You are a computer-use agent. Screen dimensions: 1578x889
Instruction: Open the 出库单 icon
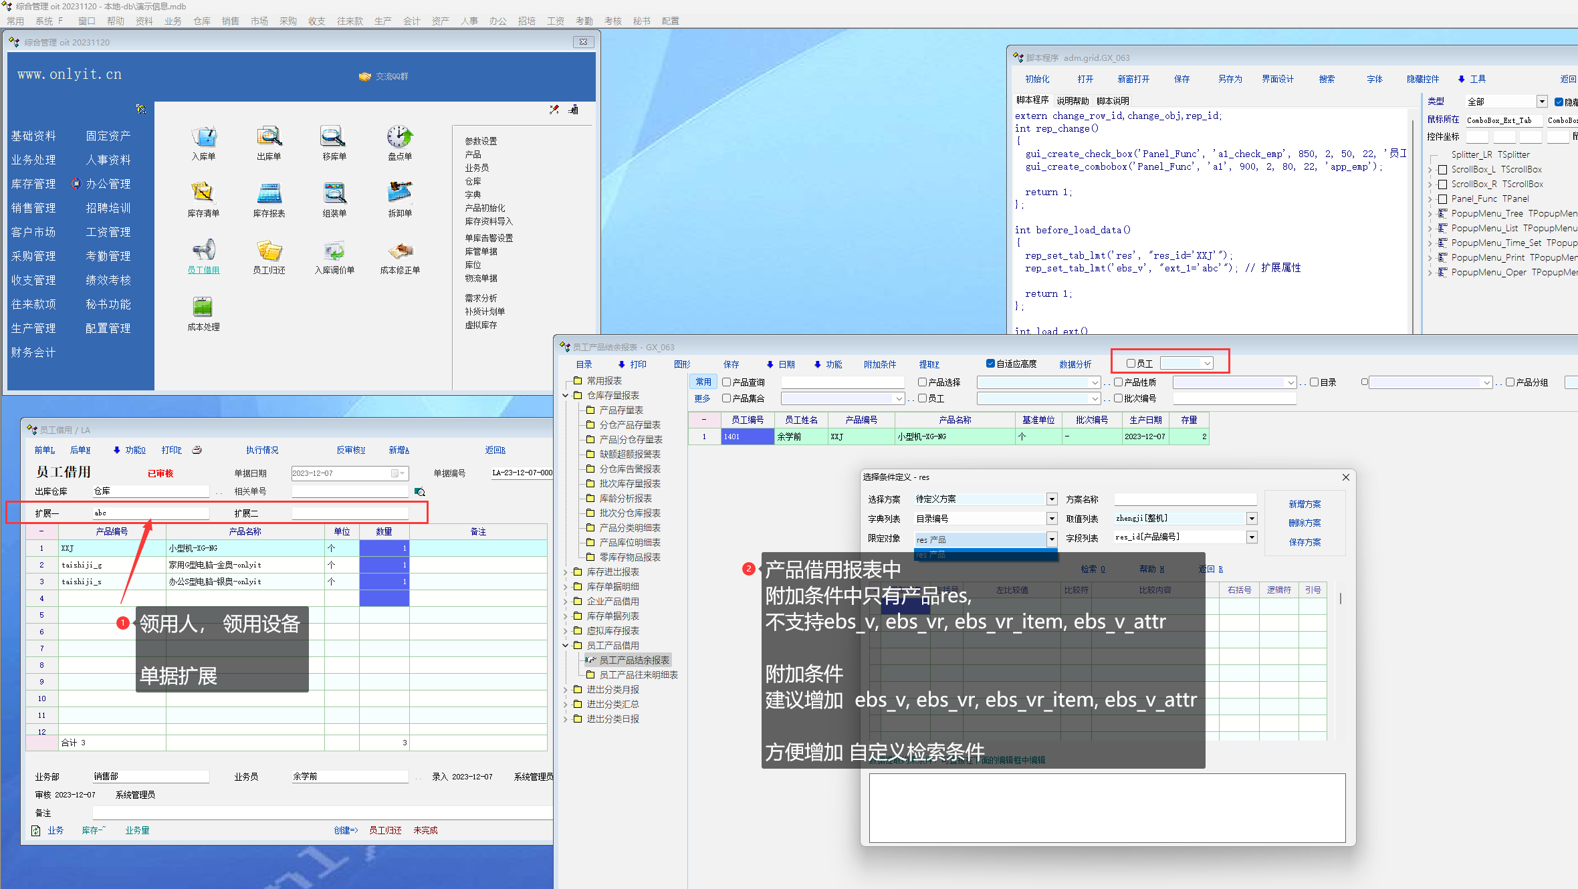pos(269,138)
